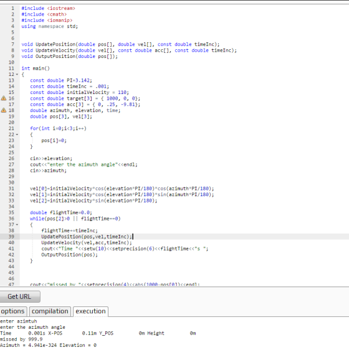Click 'double flightTime=0.0;' line
This screenshot has height=355, width=349.
pyautogui.click(x=61, y=212)
